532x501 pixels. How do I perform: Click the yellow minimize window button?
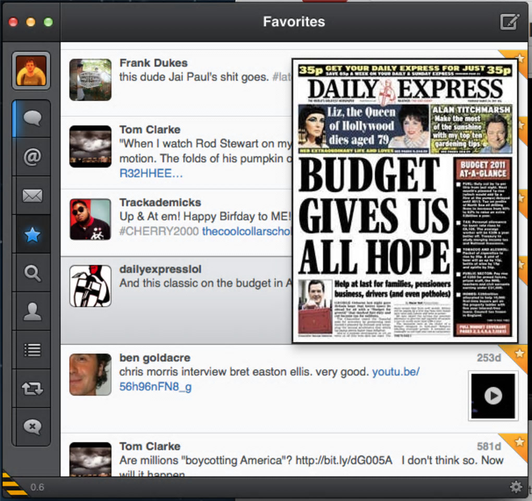[31, 22]
